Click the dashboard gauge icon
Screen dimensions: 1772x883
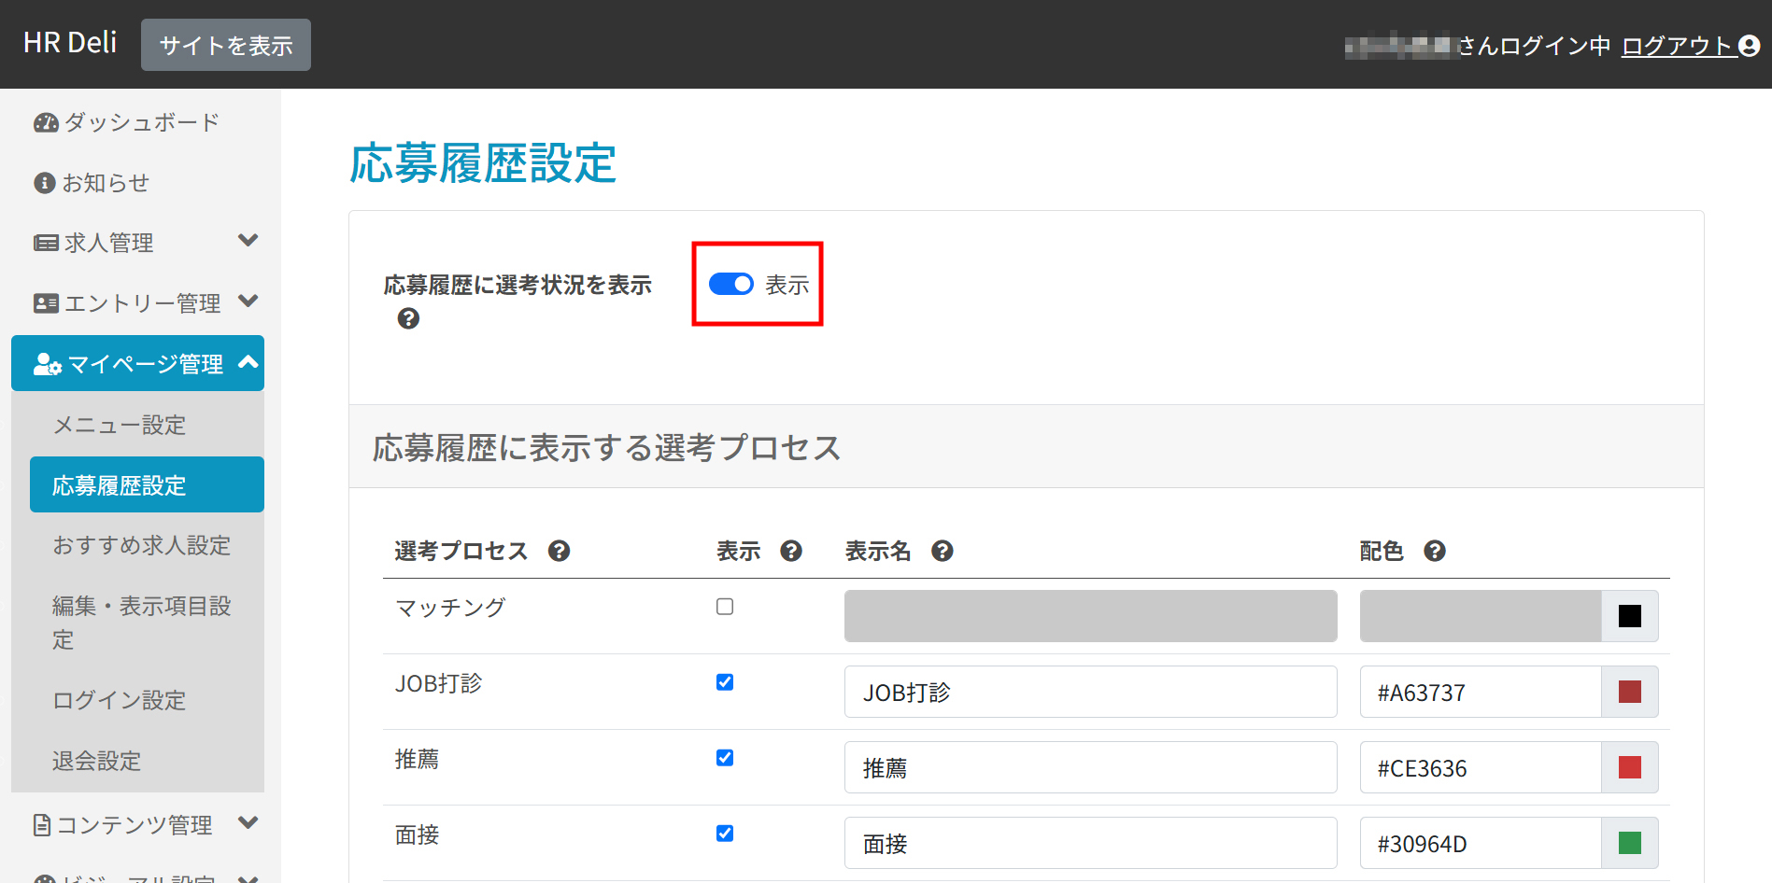[x=46, y=122]
